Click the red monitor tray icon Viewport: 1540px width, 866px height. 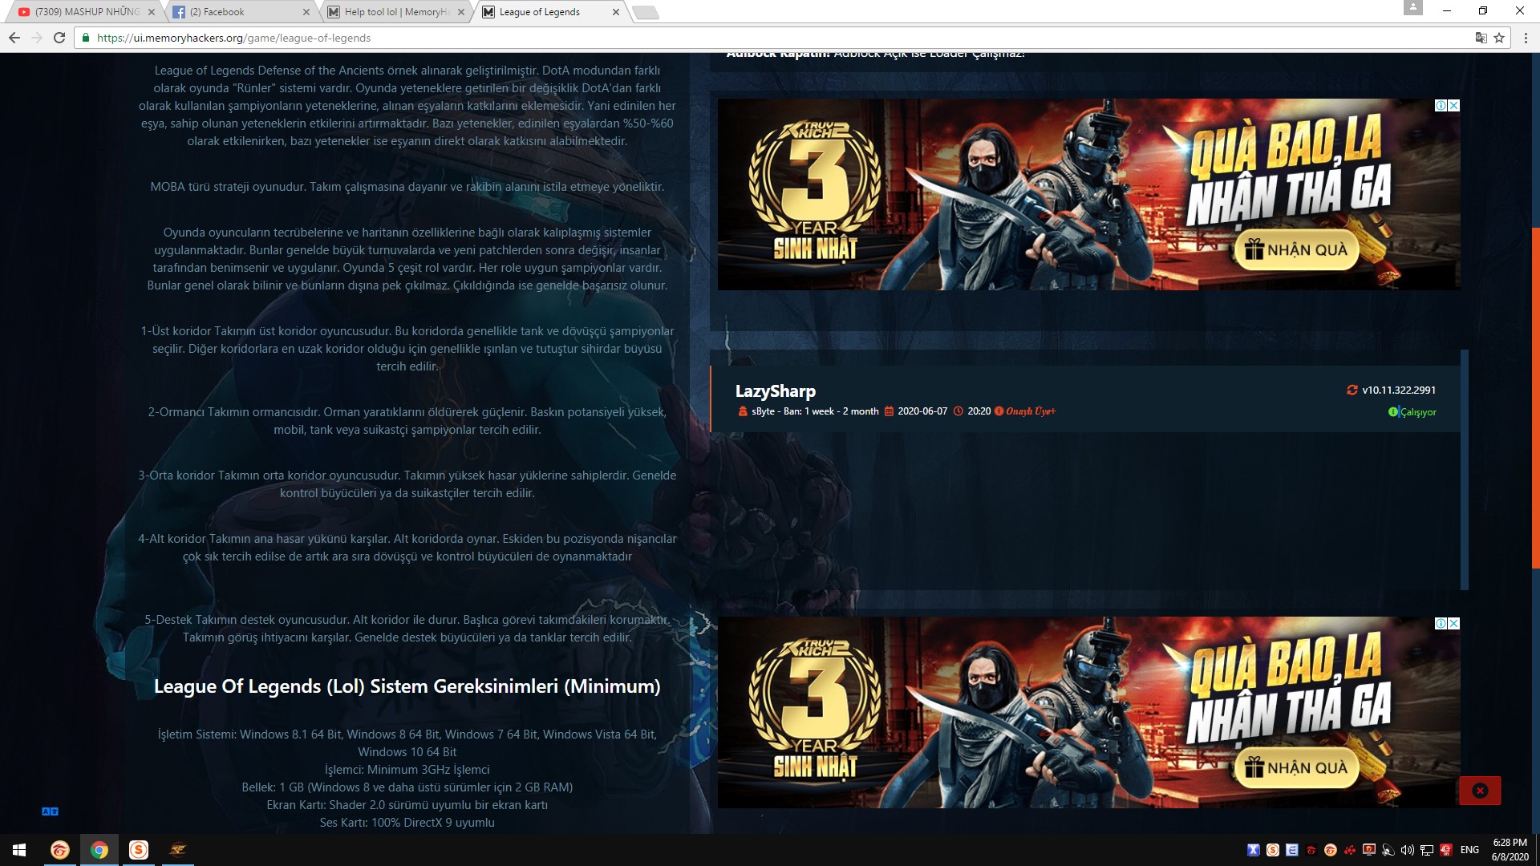(1369, 850)
